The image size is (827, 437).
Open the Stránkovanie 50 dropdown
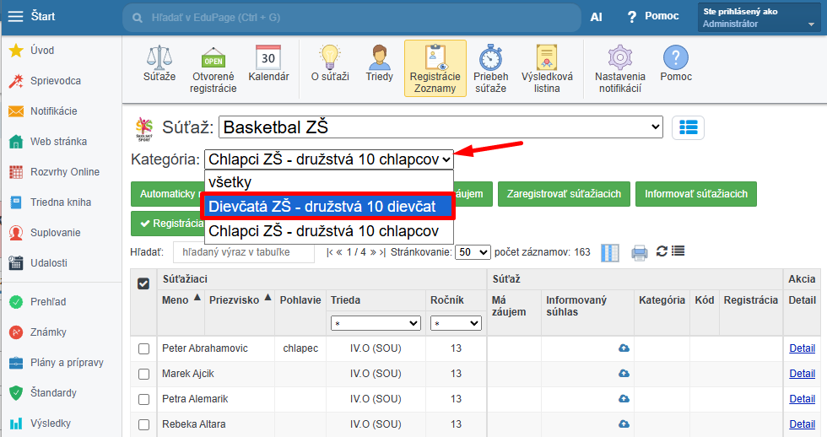[473, 252]
